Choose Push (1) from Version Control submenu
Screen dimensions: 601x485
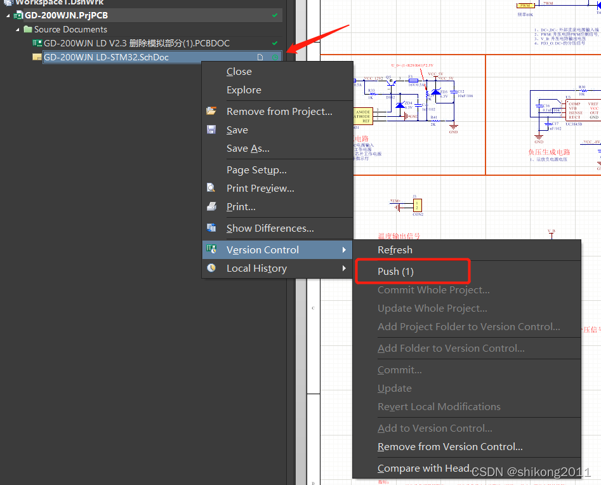point(395,271)
